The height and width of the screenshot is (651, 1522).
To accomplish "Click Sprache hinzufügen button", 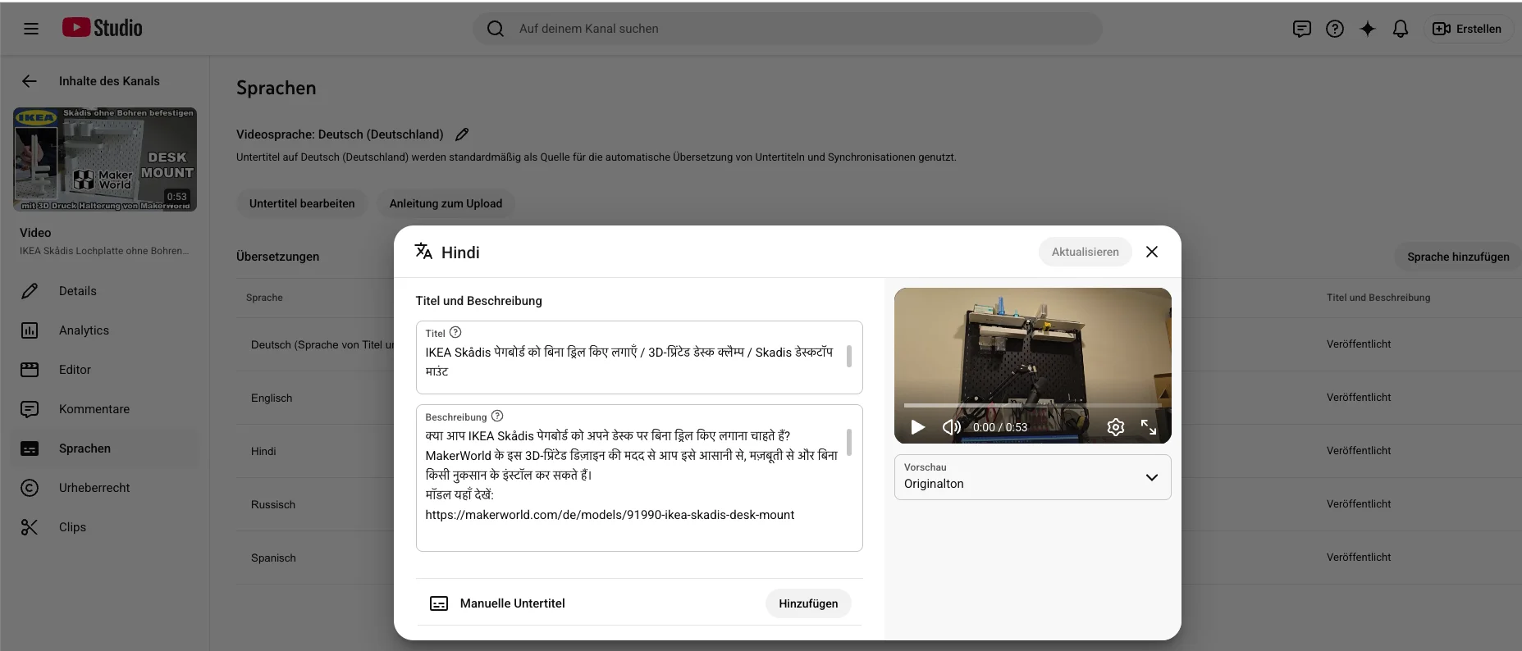I will [x=1458, y=257].
